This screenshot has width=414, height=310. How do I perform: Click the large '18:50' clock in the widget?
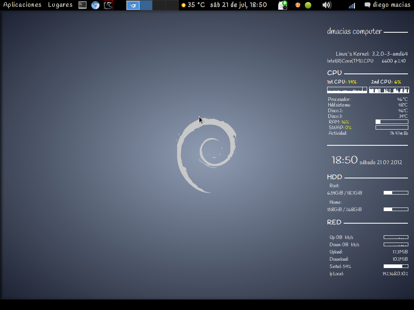pyautogui.click(x=344, y=160)
